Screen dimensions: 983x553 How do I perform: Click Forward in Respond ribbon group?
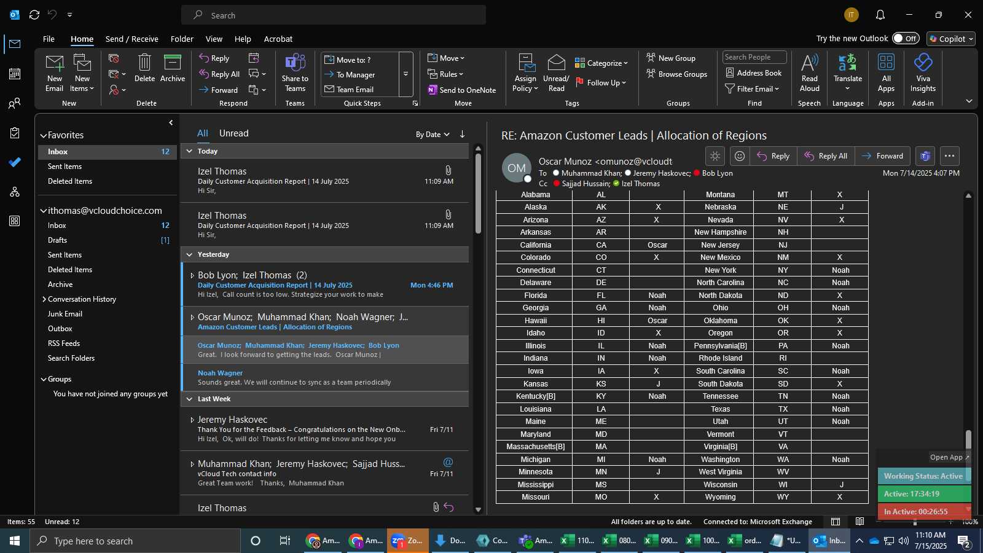click(x=218, y=90)
